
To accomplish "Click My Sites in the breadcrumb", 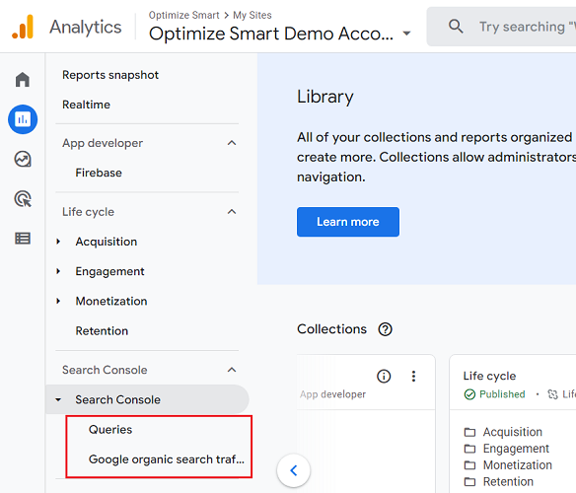I will pos(252,15).
